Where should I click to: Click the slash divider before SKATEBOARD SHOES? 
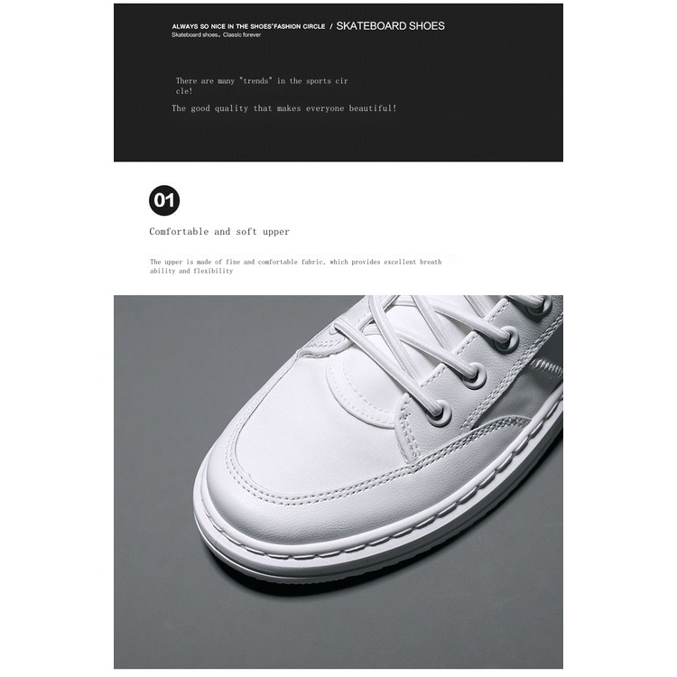pyautogui.click(x=331, y=26)
